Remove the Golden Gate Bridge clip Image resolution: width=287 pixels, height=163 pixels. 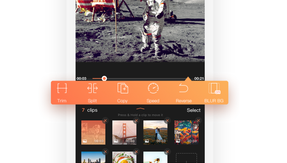[x=136, y=121]
